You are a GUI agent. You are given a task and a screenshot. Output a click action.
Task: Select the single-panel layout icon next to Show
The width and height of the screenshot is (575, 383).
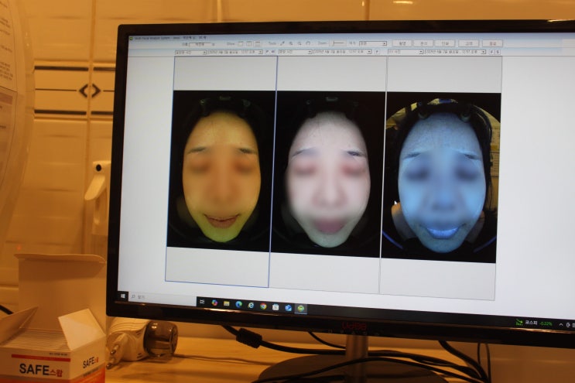pos(241,44)
